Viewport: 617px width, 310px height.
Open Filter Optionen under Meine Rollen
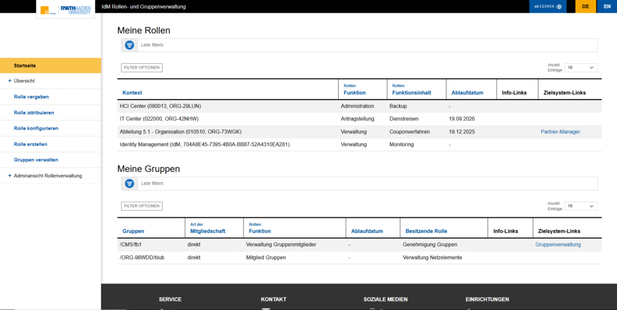tap(142, 68)
